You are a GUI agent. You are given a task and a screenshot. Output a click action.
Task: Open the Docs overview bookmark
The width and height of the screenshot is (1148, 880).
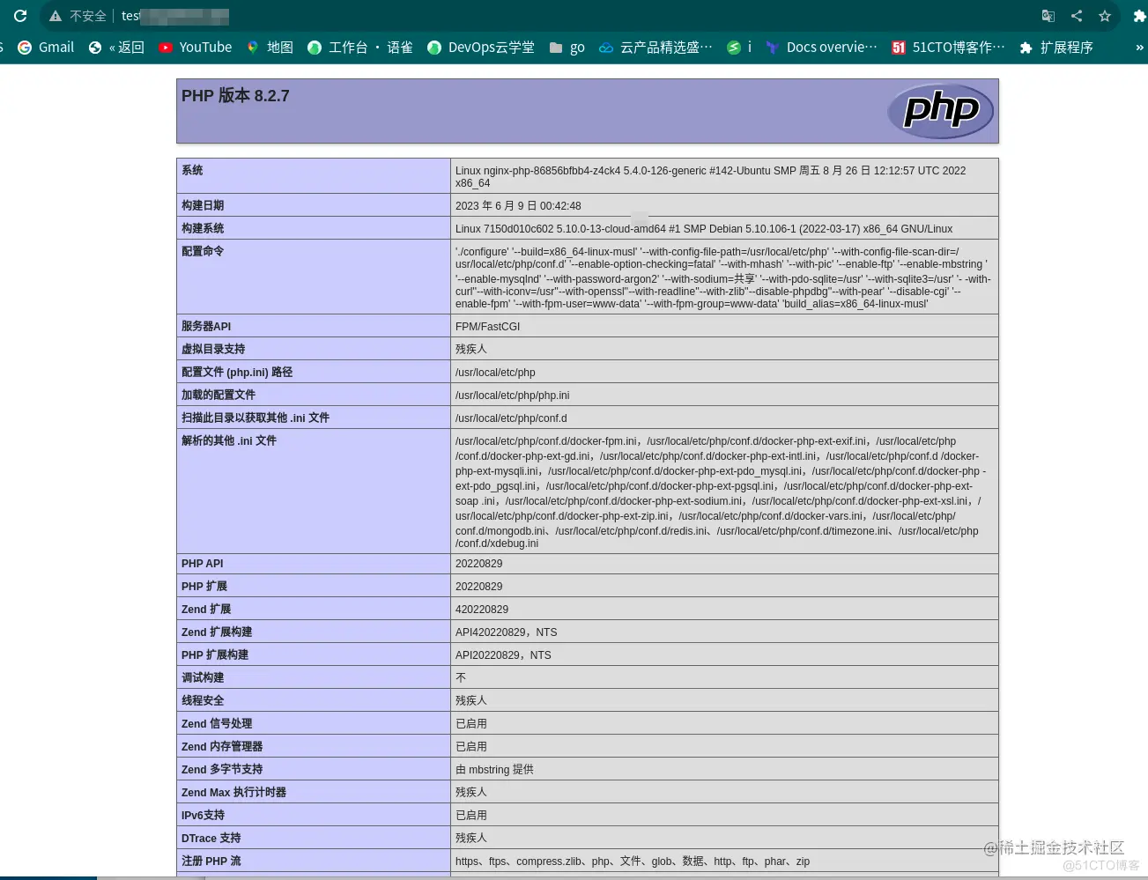[821, 48]
